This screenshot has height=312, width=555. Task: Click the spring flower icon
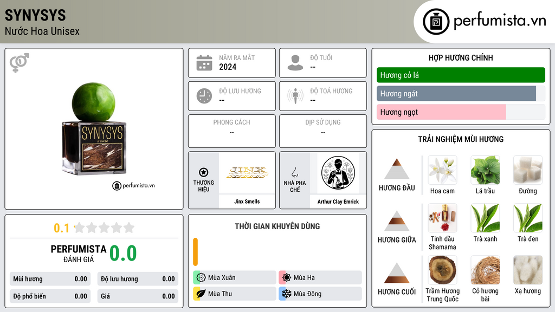pos(201,278)
